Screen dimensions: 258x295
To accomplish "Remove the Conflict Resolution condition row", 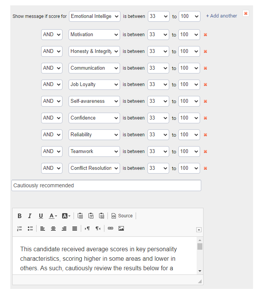I will (x=205, y=168).
